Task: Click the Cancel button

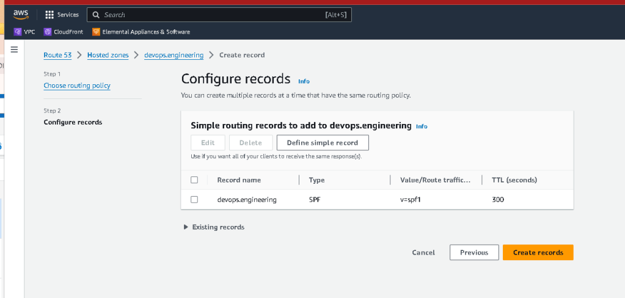Action: (x=423, y=253)
